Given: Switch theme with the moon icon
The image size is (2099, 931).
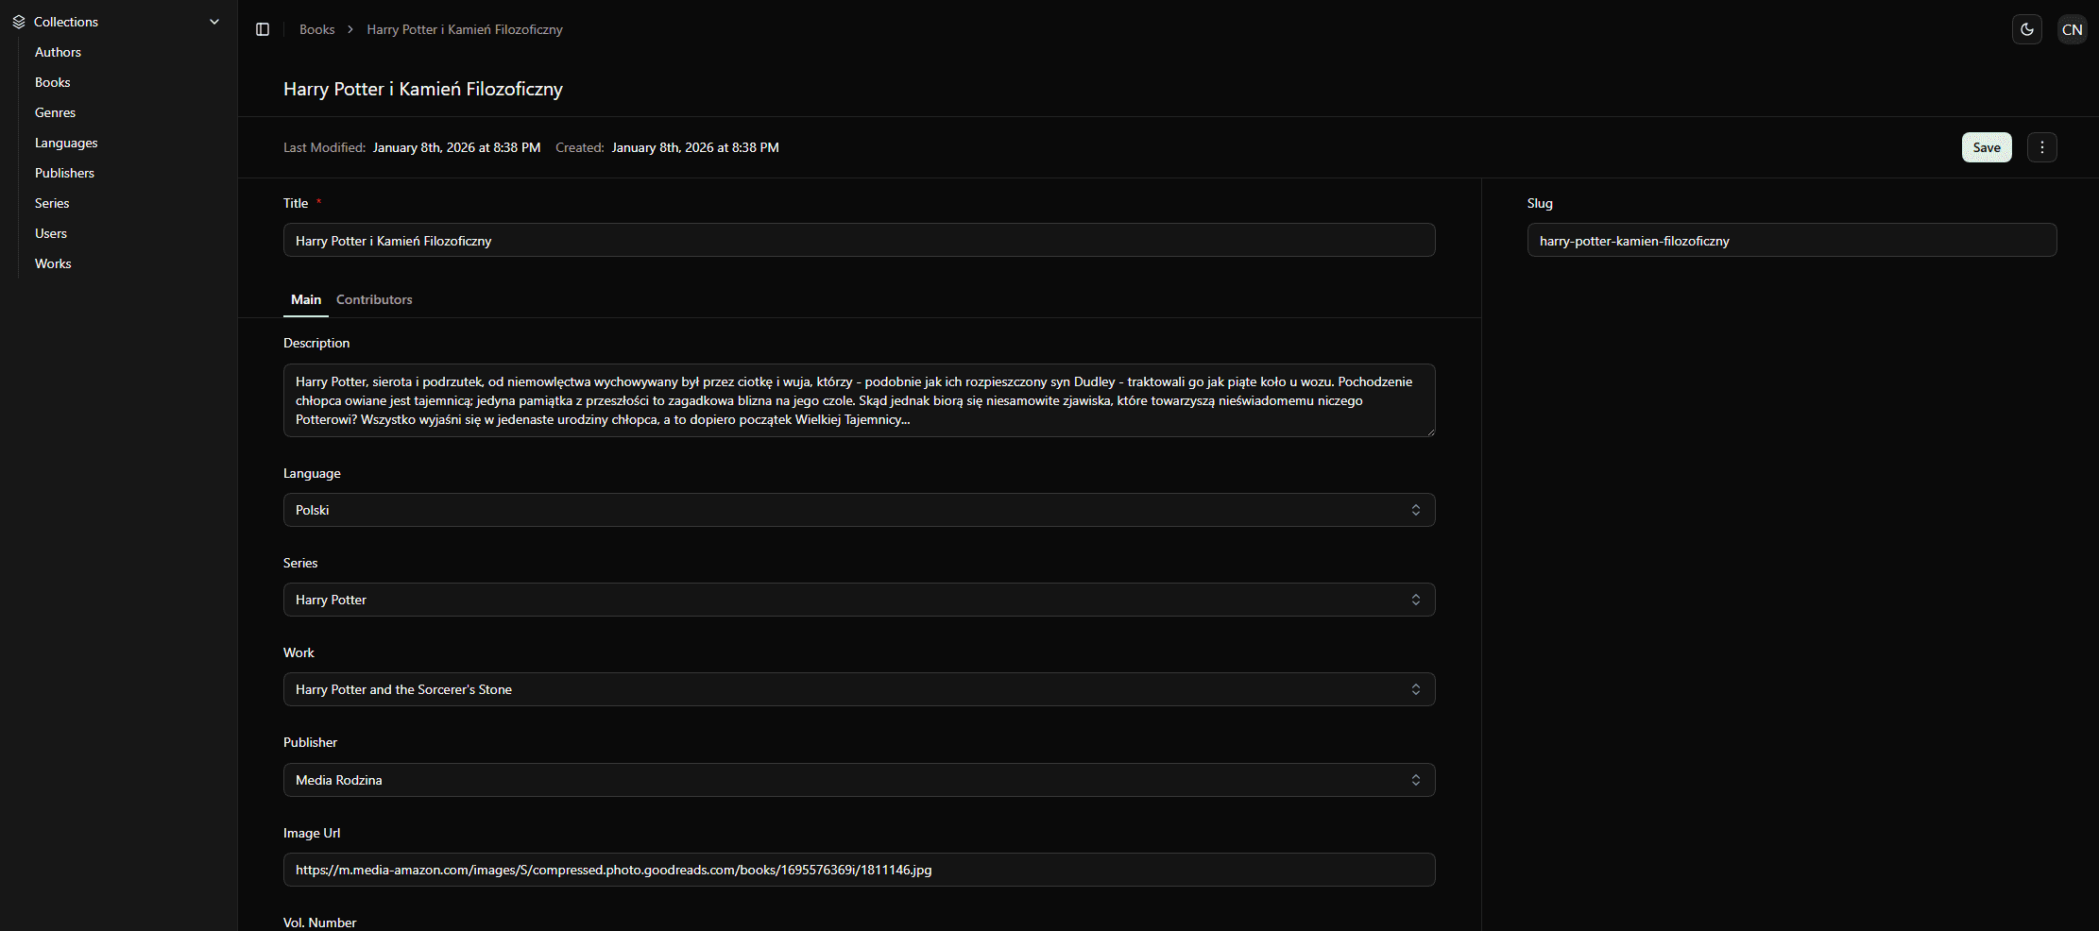Looking at the screenshot, I should pos(2026,29).
